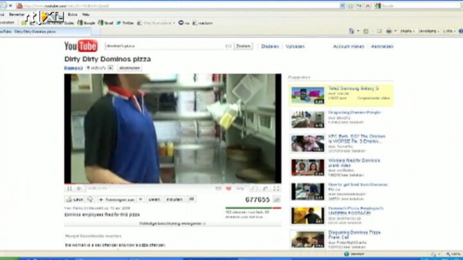The image size is (463, 260).
Task: Open the Extra command bar dropdown
Action: [x=449, y=31]
